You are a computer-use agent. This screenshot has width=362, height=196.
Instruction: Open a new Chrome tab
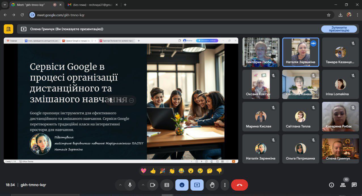coord(125,5)
